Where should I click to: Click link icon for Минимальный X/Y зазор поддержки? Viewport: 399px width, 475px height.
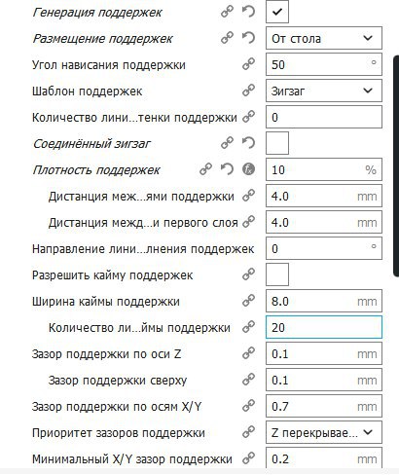tap(248, 458)
